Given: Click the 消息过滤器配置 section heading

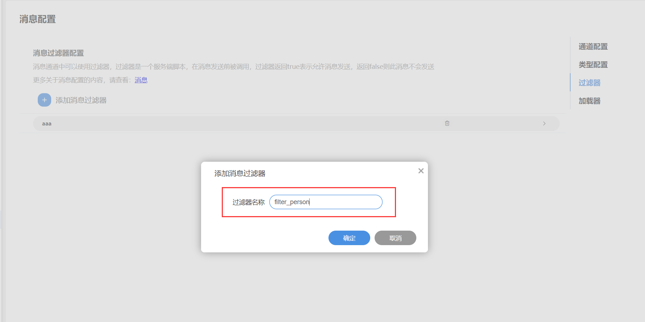Looking at the screenshot, I should [58, 53].
